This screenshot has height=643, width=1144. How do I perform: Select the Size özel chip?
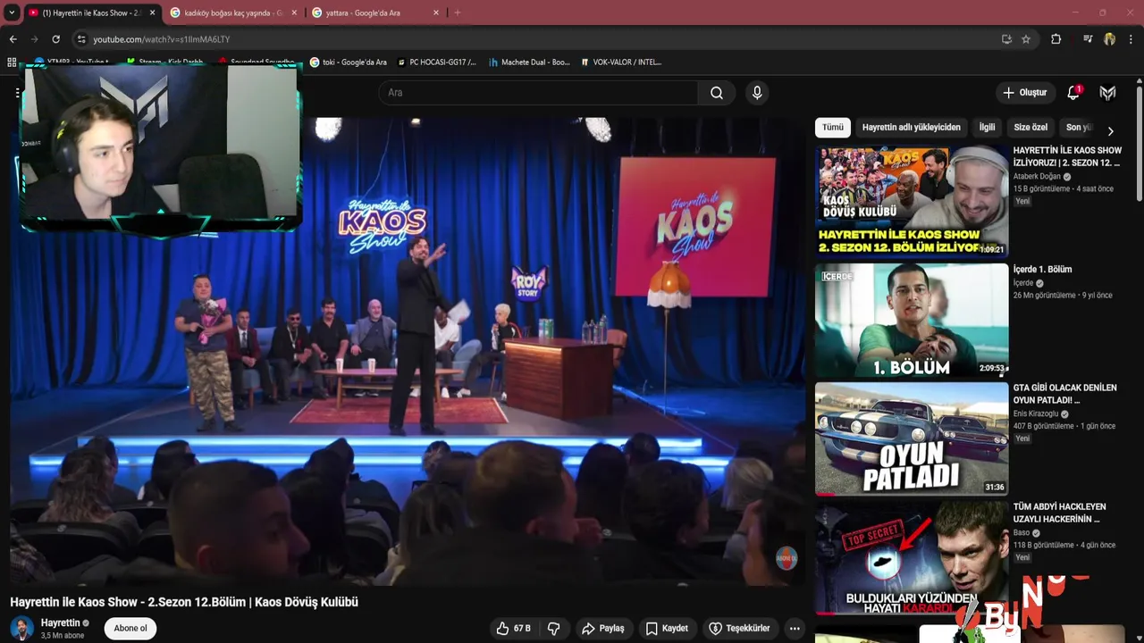[x=1030, y=128]
